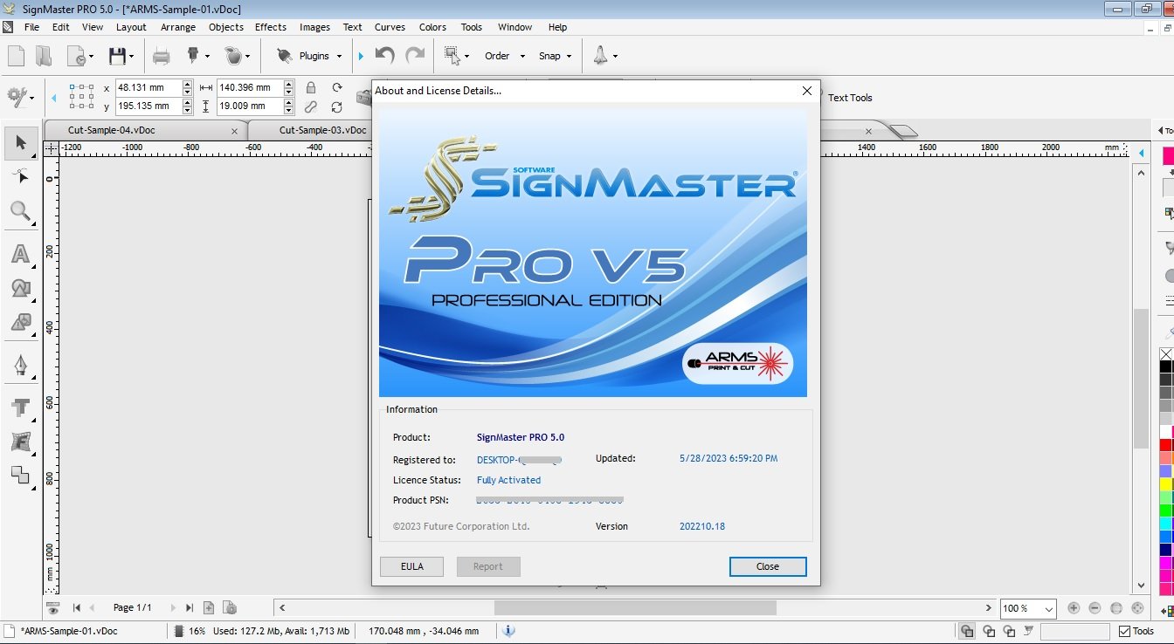Go to first page arrow
Screen dimensions: 1174x644
[x=77, y=607]
